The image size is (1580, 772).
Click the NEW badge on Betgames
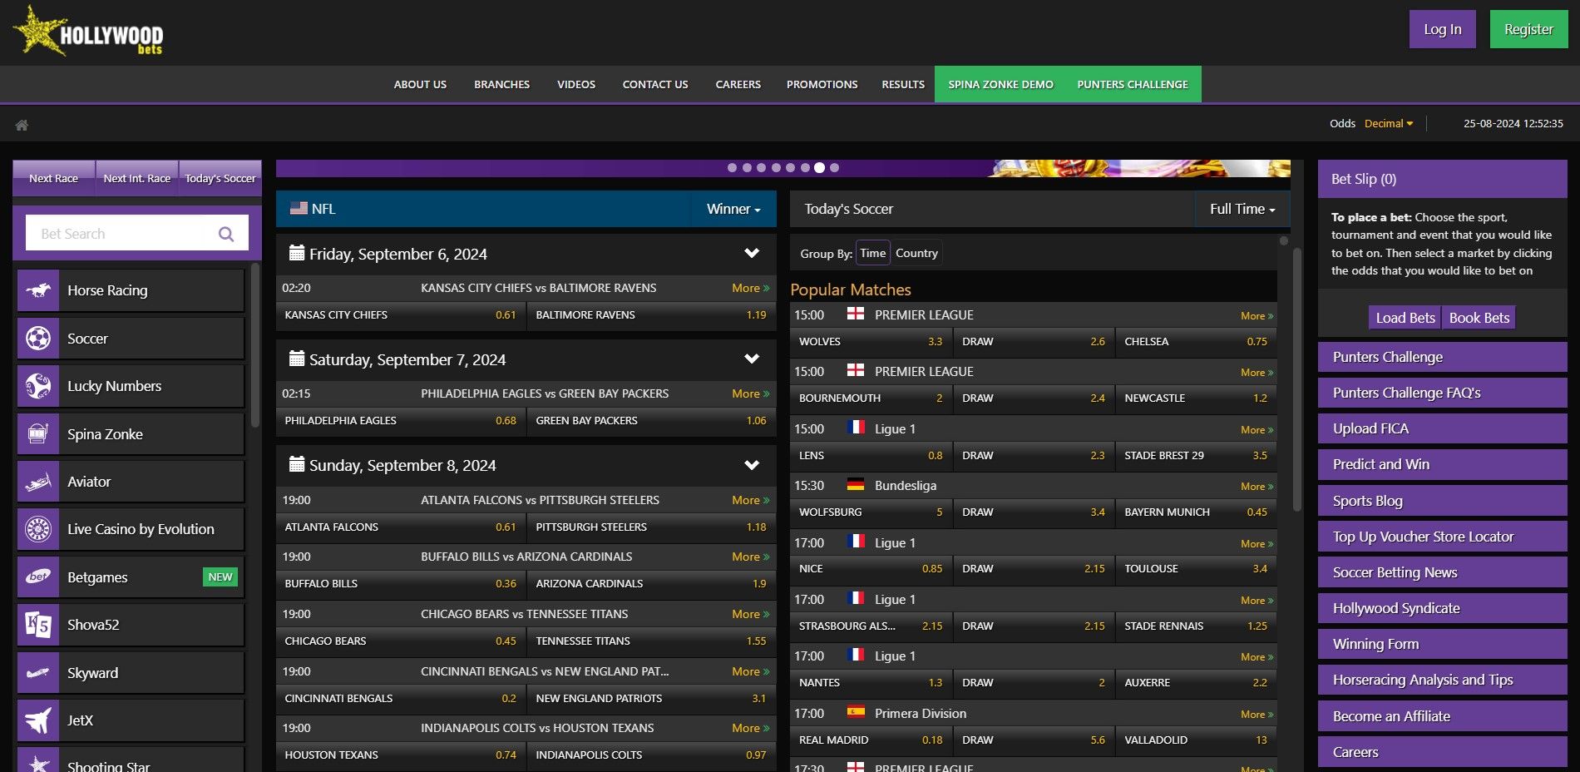click(x=220, y=577)
